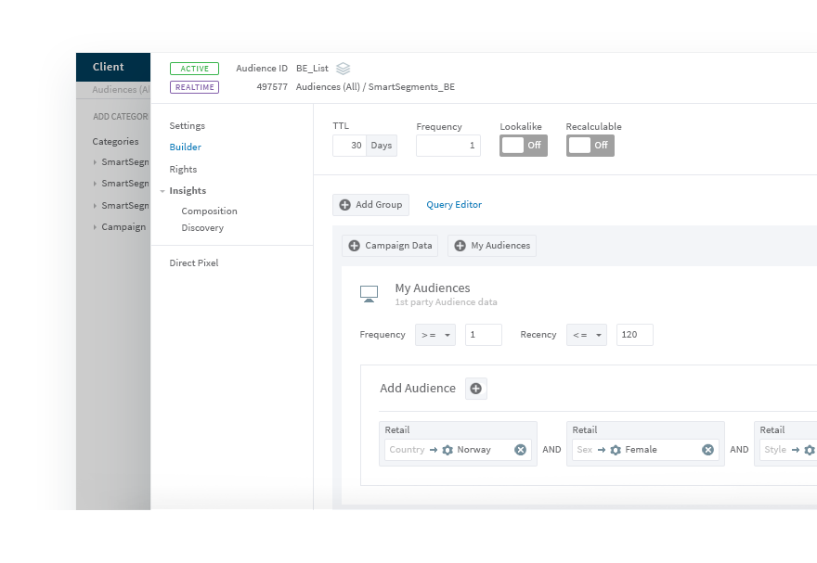Click the REALTIME status badge

pos(194,87)
